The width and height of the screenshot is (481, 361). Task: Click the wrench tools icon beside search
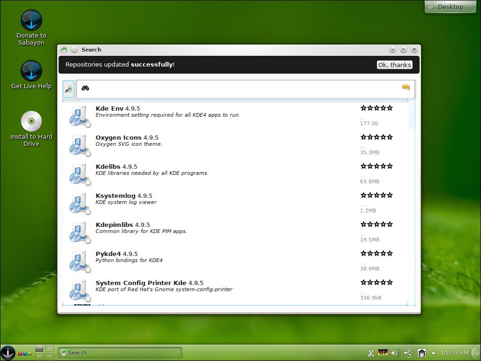tap(68, 89)
